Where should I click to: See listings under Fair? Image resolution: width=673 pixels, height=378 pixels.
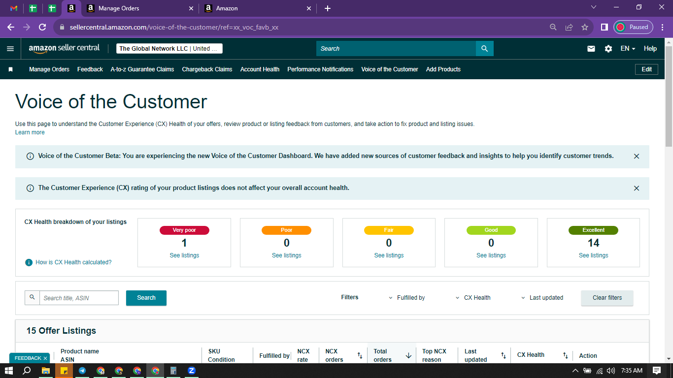(389, 255)
